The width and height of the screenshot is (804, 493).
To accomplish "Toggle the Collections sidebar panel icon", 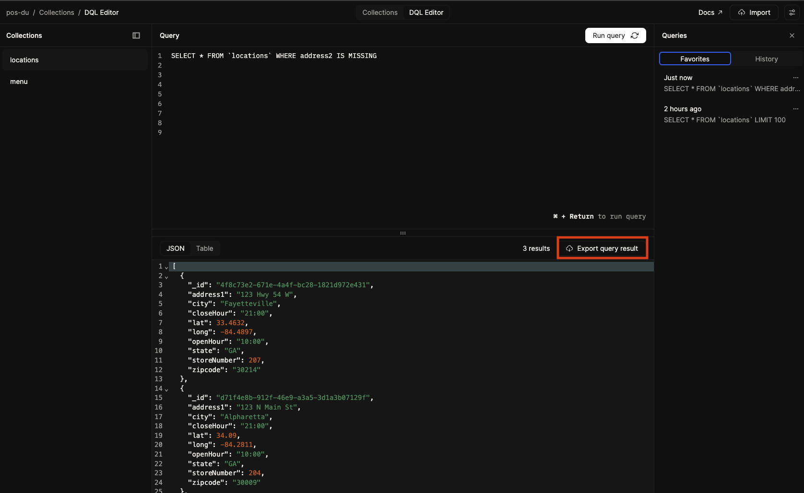I will click(x=136, y=35).
